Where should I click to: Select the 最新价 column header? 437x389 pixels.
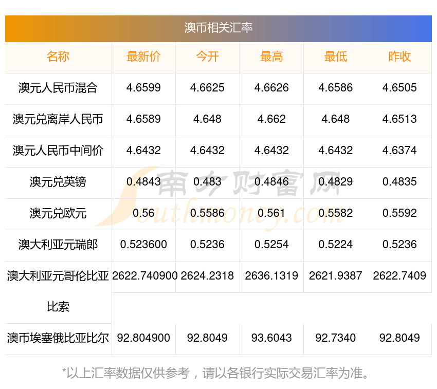[x=143, y=57]
